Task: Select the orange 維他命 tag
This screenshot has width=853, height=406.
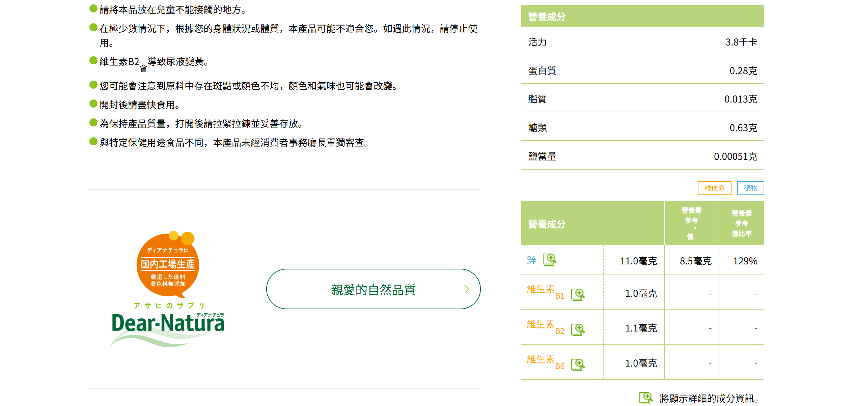Action: tap(714, 188)
